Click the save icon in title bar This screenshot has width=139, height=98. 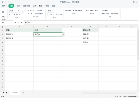(x=2, y=2)
